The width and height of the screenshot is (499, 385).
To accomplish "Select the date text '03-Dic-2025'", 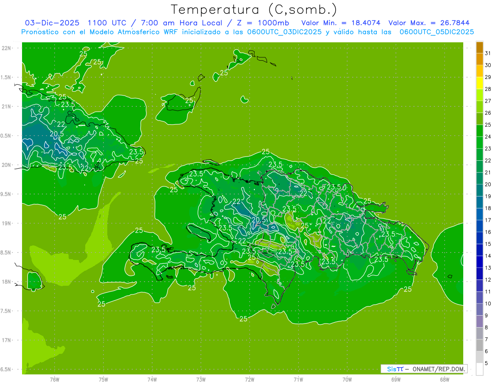I will 52,23.
